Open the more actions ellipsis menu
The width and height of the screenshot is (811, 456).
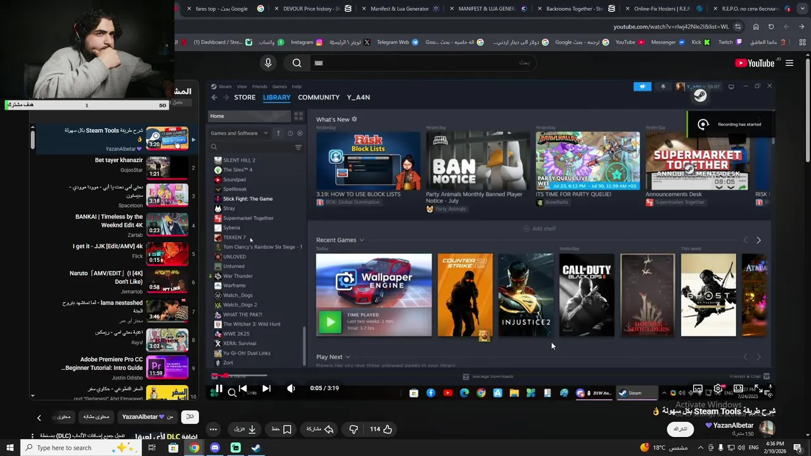coord(214,429)
